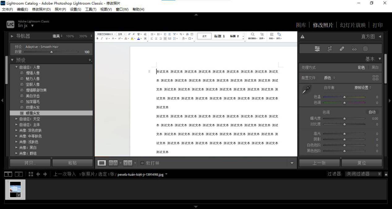
Task: Open the 视图(V) menu
Action: (x=106, y=9)
